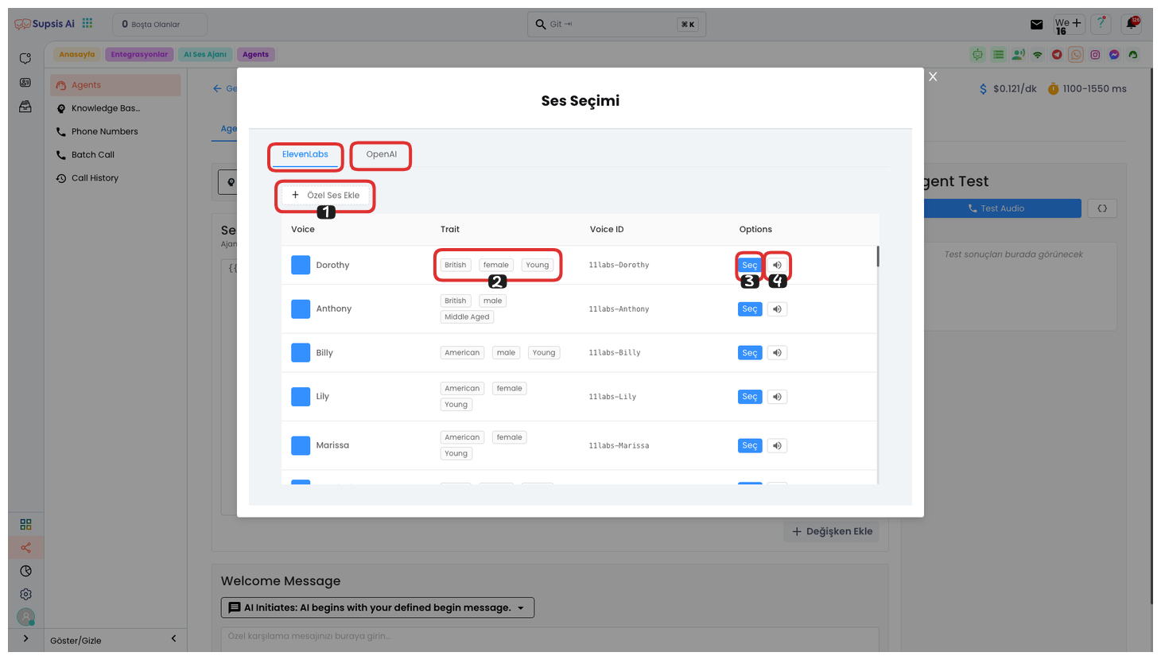This screenshot has width=1161, height=660.
Task: Open the Instagram channel icon
Action: [x=1095, y=55]
